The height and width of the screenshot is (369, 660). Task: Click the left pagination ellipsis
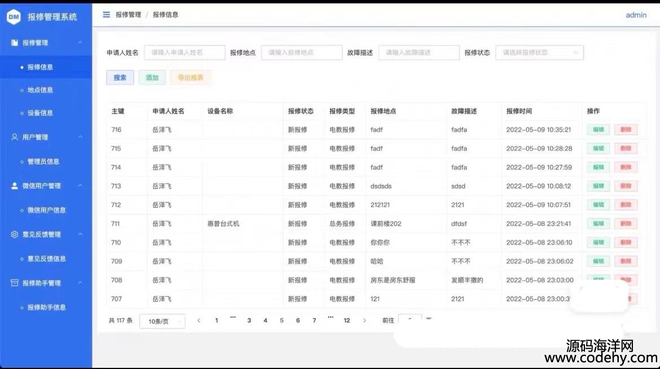[x=233, y=318]
